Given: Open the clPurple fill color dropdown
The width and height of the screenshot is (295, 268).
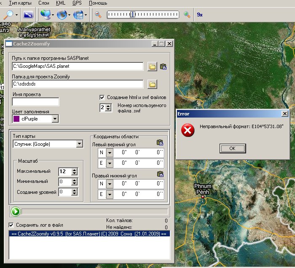Looking at the screenshot, I should click(55, 119).
